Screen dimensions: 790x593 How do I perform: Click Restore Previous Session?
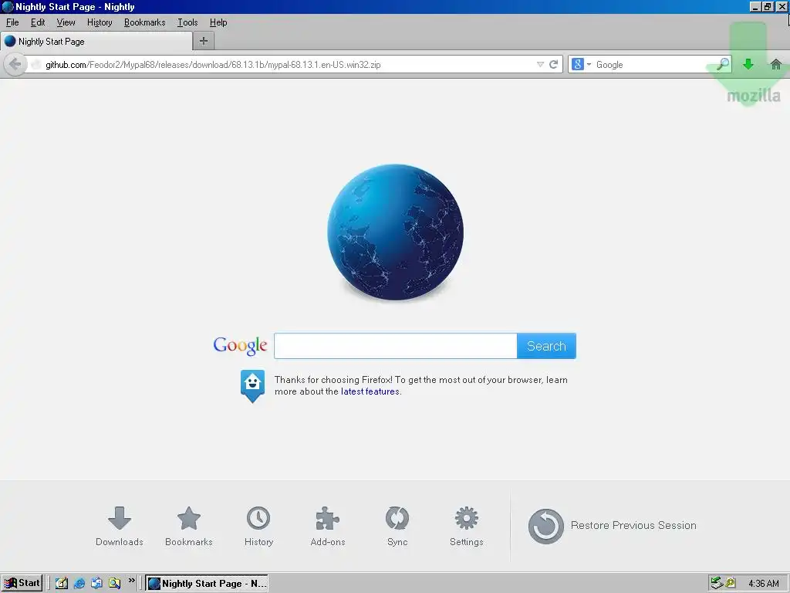pyautogui.click(x=612, y=526)
